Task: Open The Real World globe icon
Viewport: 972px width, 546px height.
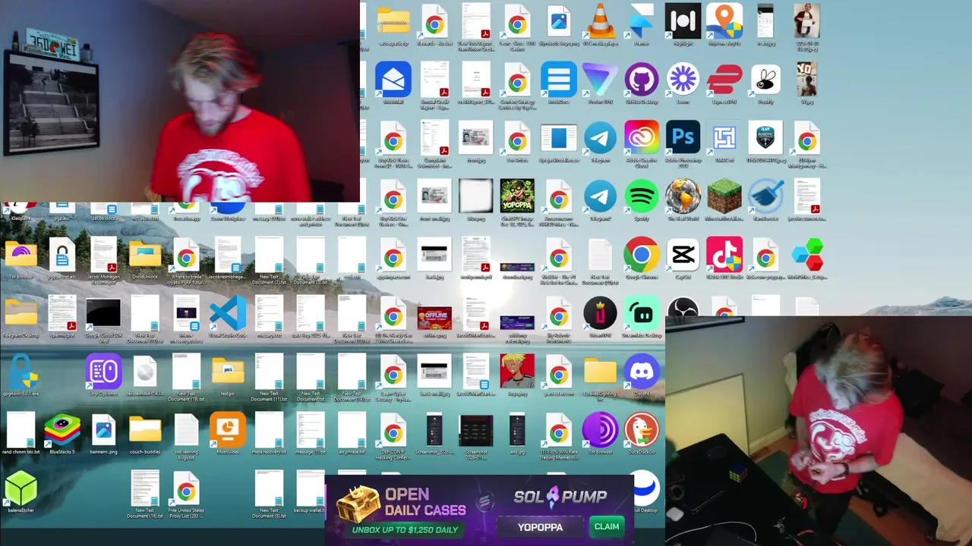Action: pyautogui.click(x=683, y=196)
